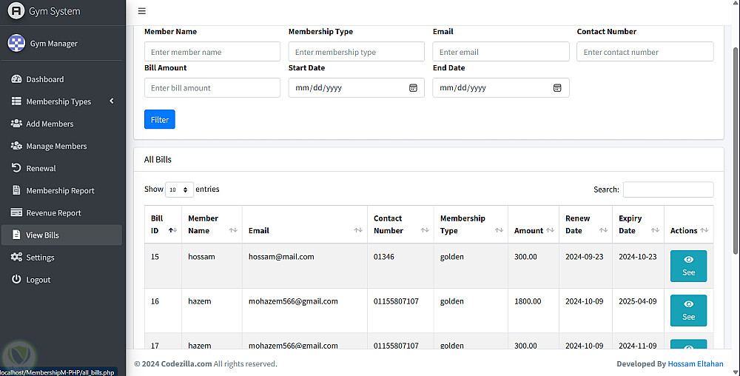The height and width of the screenshot is (376, 740).
Task: Open calendar picker for Start Date
Action: tap(413, 88)
